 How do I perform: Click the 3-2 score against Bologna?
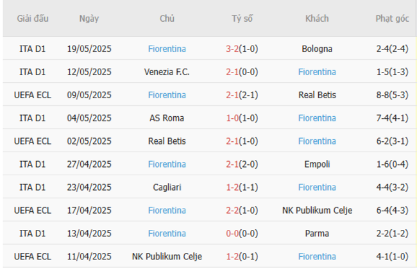233,49
